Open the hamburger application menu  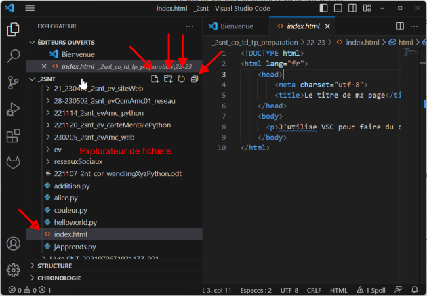pyautogui.click(x=30, y=8)
